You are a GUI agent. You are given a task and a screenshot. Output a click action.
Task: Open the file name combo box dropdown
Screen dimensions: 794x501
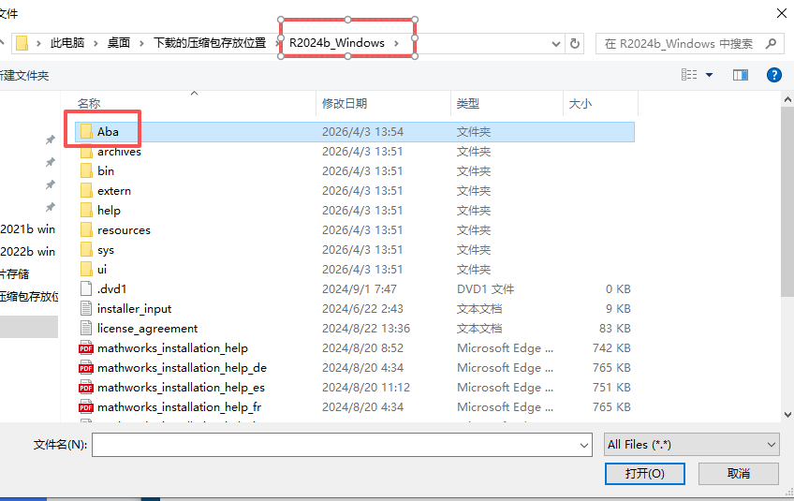[584, 445]
